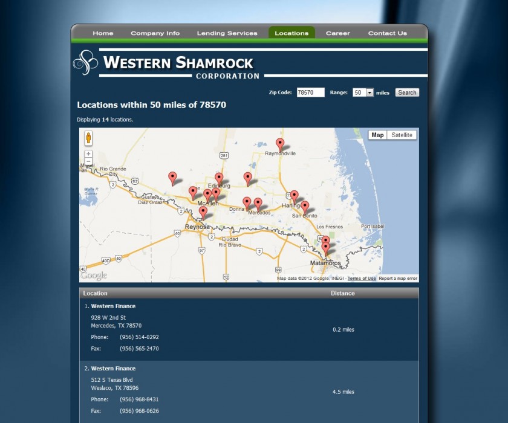Click the 'Matamoros' label on the map
508x423 pixels.
coord(325,263)
